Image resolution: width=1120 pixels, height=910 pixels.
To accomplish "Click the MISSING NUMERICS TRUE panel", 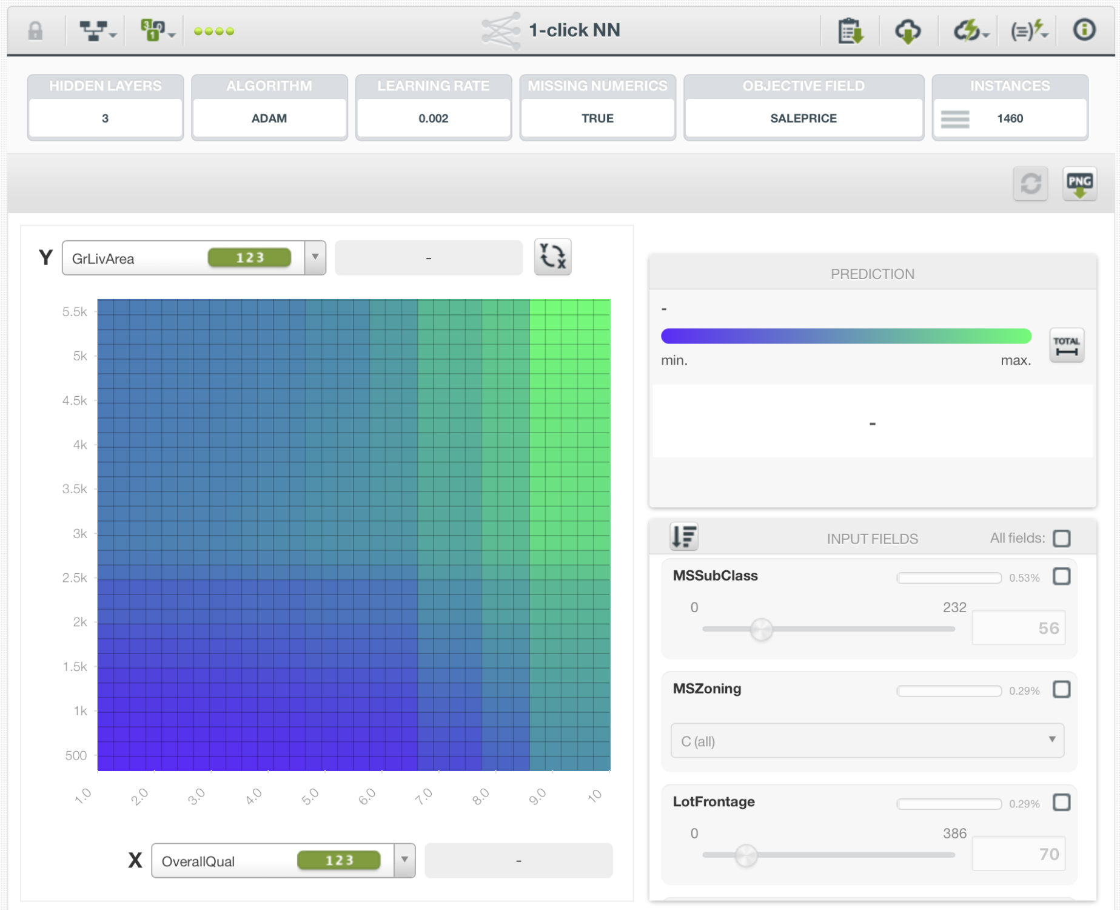I will tap(598, 107).
